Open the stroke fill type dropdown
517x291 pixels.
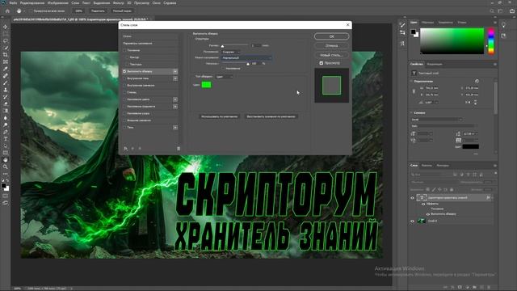point(225,77)
